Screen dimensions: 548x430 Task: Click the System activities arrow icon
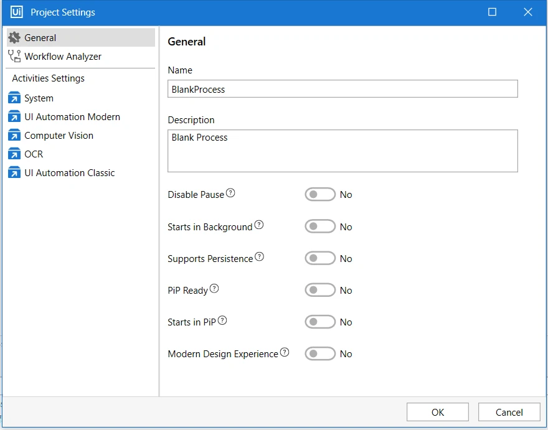click(14, 98)
